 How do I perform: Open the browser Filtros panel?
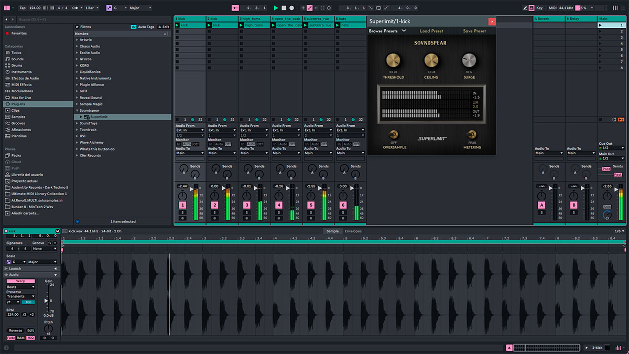pos(83,27)
